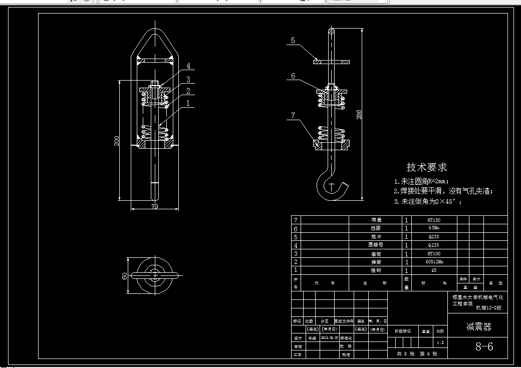
Task: Click the drawing number 8-6
Action: point(484,347)
